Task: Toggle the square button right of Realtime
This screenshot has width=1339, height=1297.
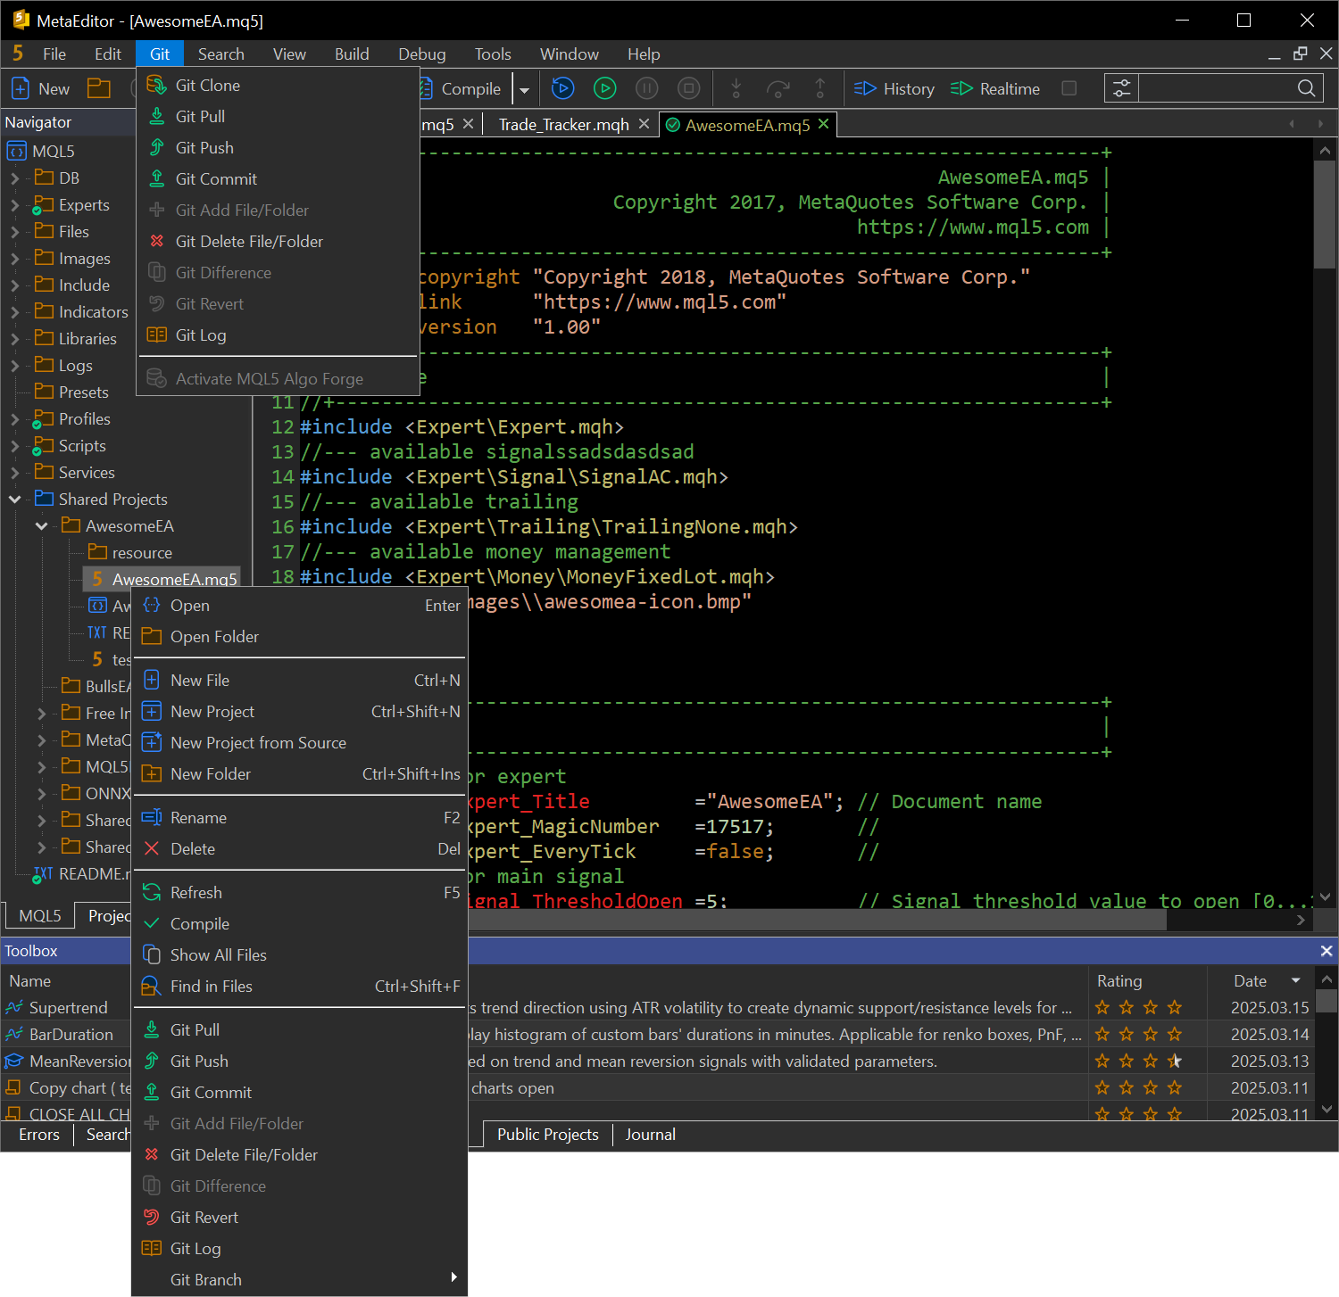Action: point(1069,88)
